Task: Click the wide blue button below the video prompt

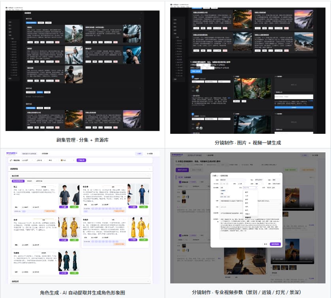Action: 293,108
